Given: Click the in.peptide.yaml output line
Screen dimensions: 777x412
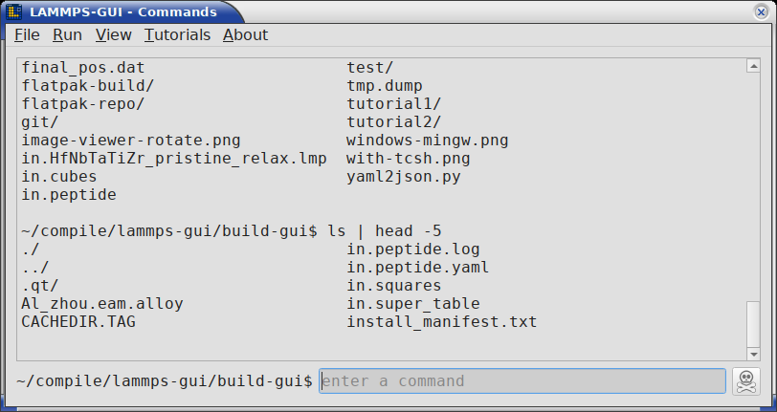Looking at the screenshot, I should [x=418, y=268].
